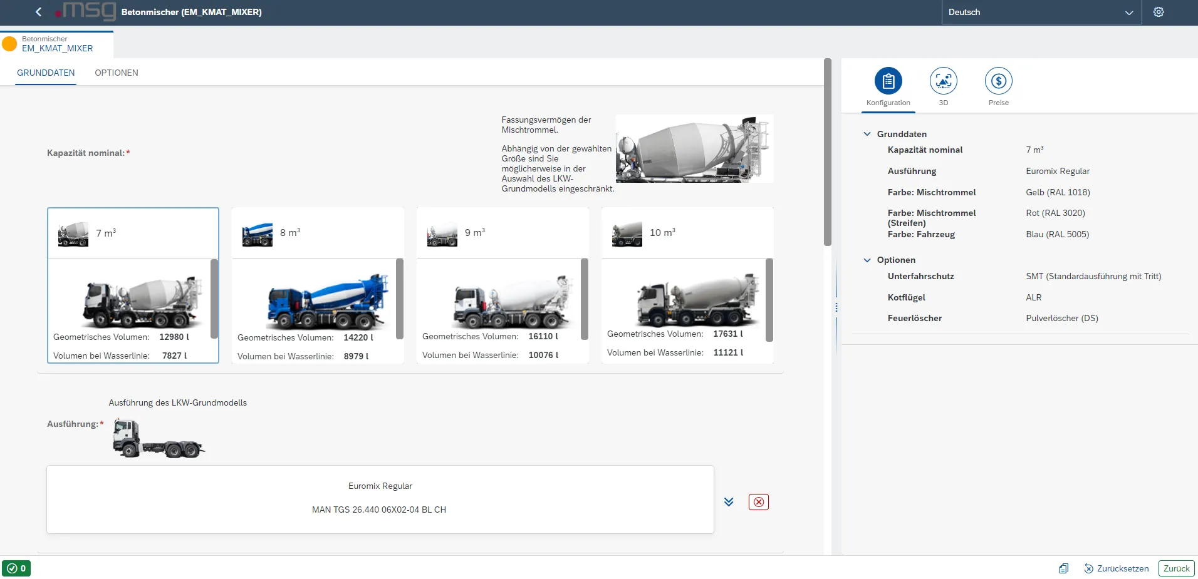Choose the 10 m³ mixer capacity
The image size is (1198, 579).
687,233
